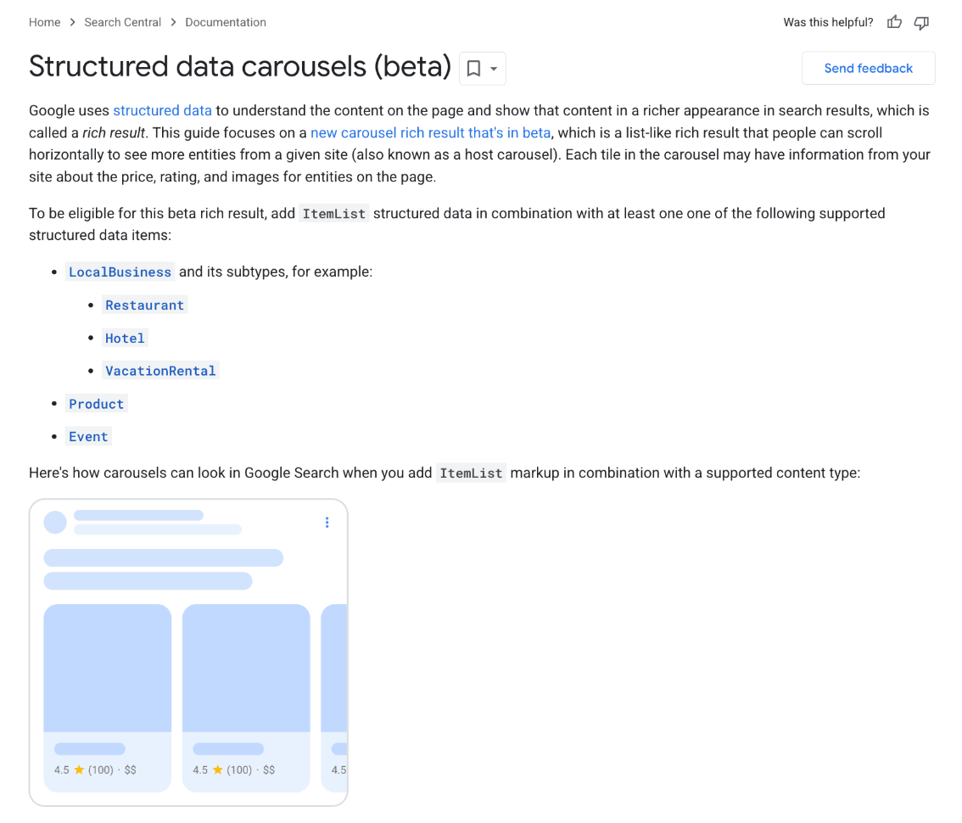The width and height of the screenshot is (962, 823).
Task: Open the 'new carousel rich result that's in beta' link
Action: point(430,132)
